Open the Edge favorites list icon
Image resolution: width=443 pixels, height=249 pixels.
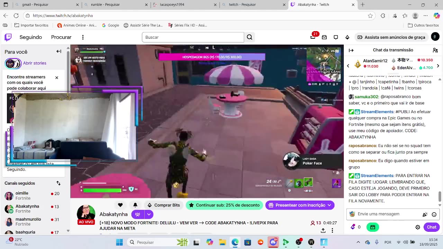[405, 16]
